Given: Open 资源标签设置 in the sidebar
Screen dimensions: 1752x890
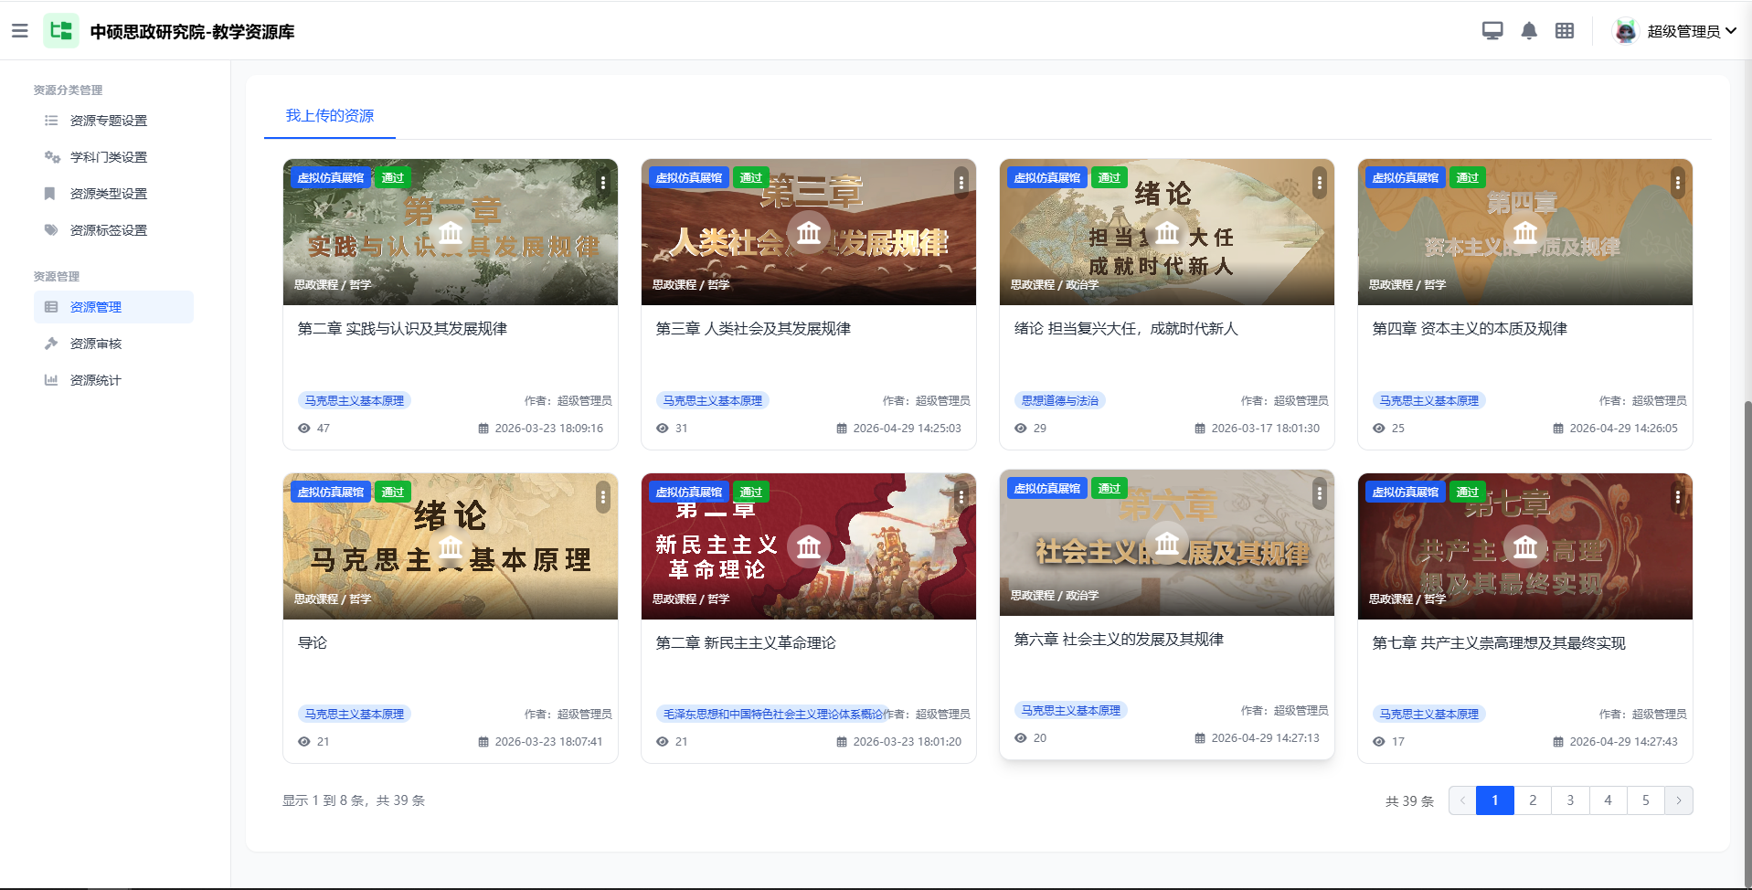Looking at the screenshot, I should pyautogui.click(x=109, y=230).
